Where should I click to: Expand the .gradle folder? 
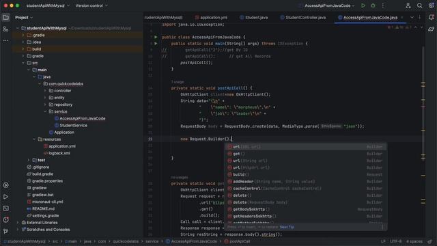click(23, 35)
